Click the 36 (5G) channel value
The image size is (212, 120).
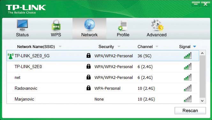pyautogui.click(x=144, y=56)
